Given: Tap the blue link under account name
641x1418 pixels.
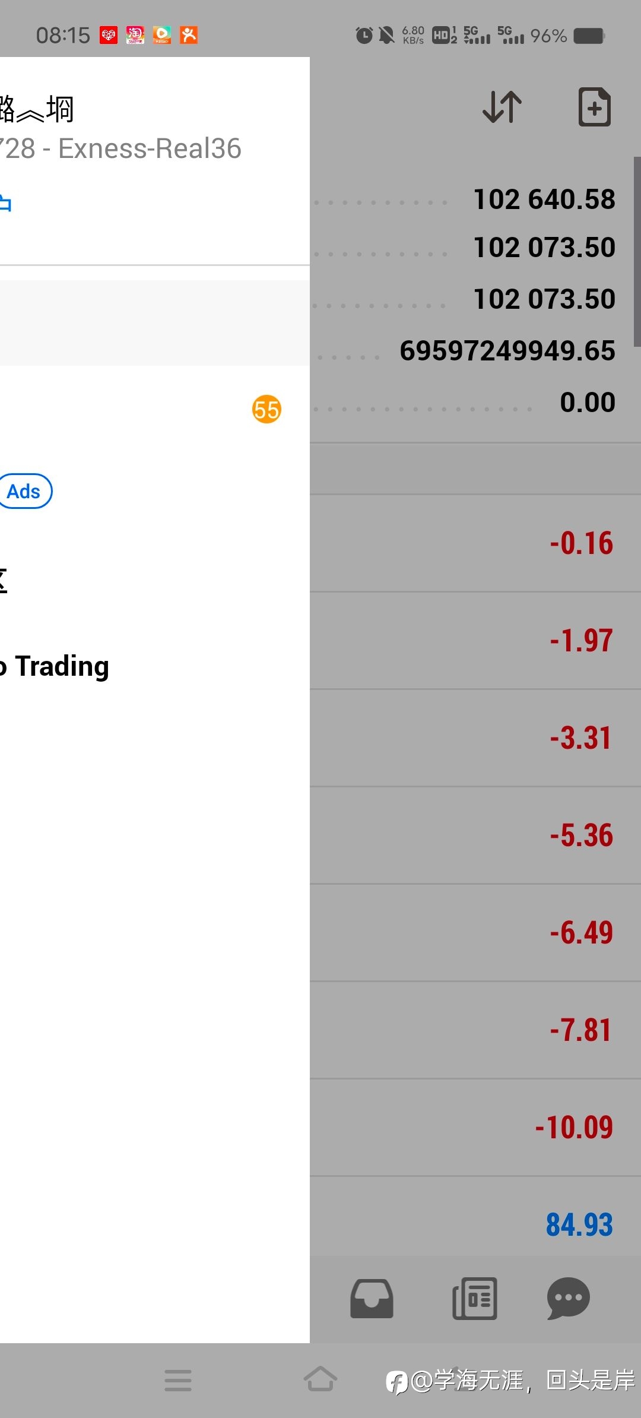Looking at the screenshot, I should (6, 203).
